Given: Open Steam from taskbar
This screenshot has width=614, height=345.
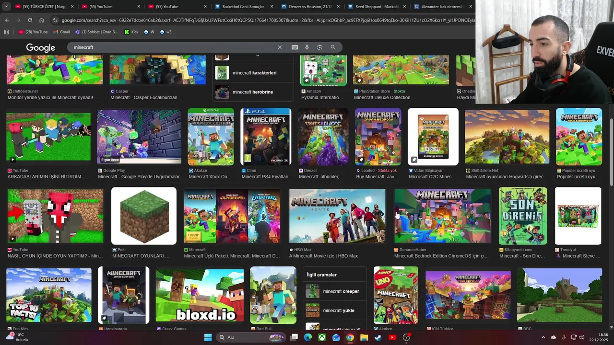Looking at the screenshot, I should point(378,337).
